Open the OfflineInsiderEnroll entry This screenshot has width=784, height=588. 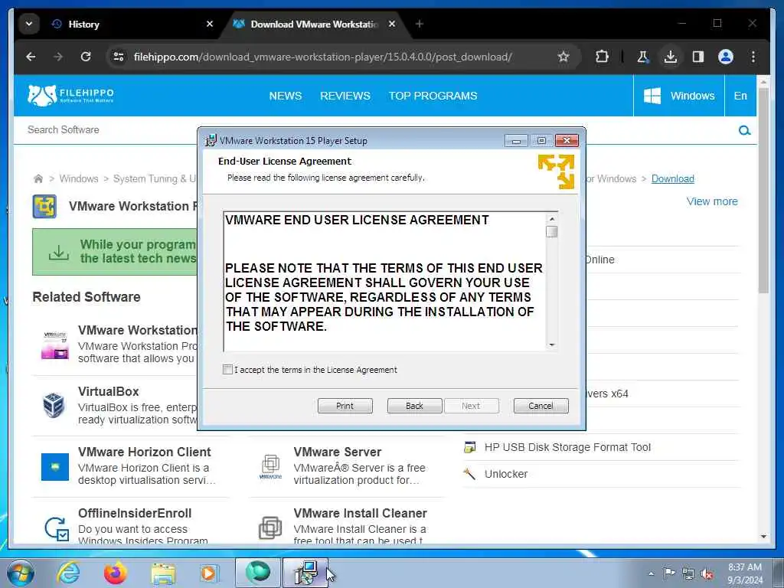pos(135,514)
